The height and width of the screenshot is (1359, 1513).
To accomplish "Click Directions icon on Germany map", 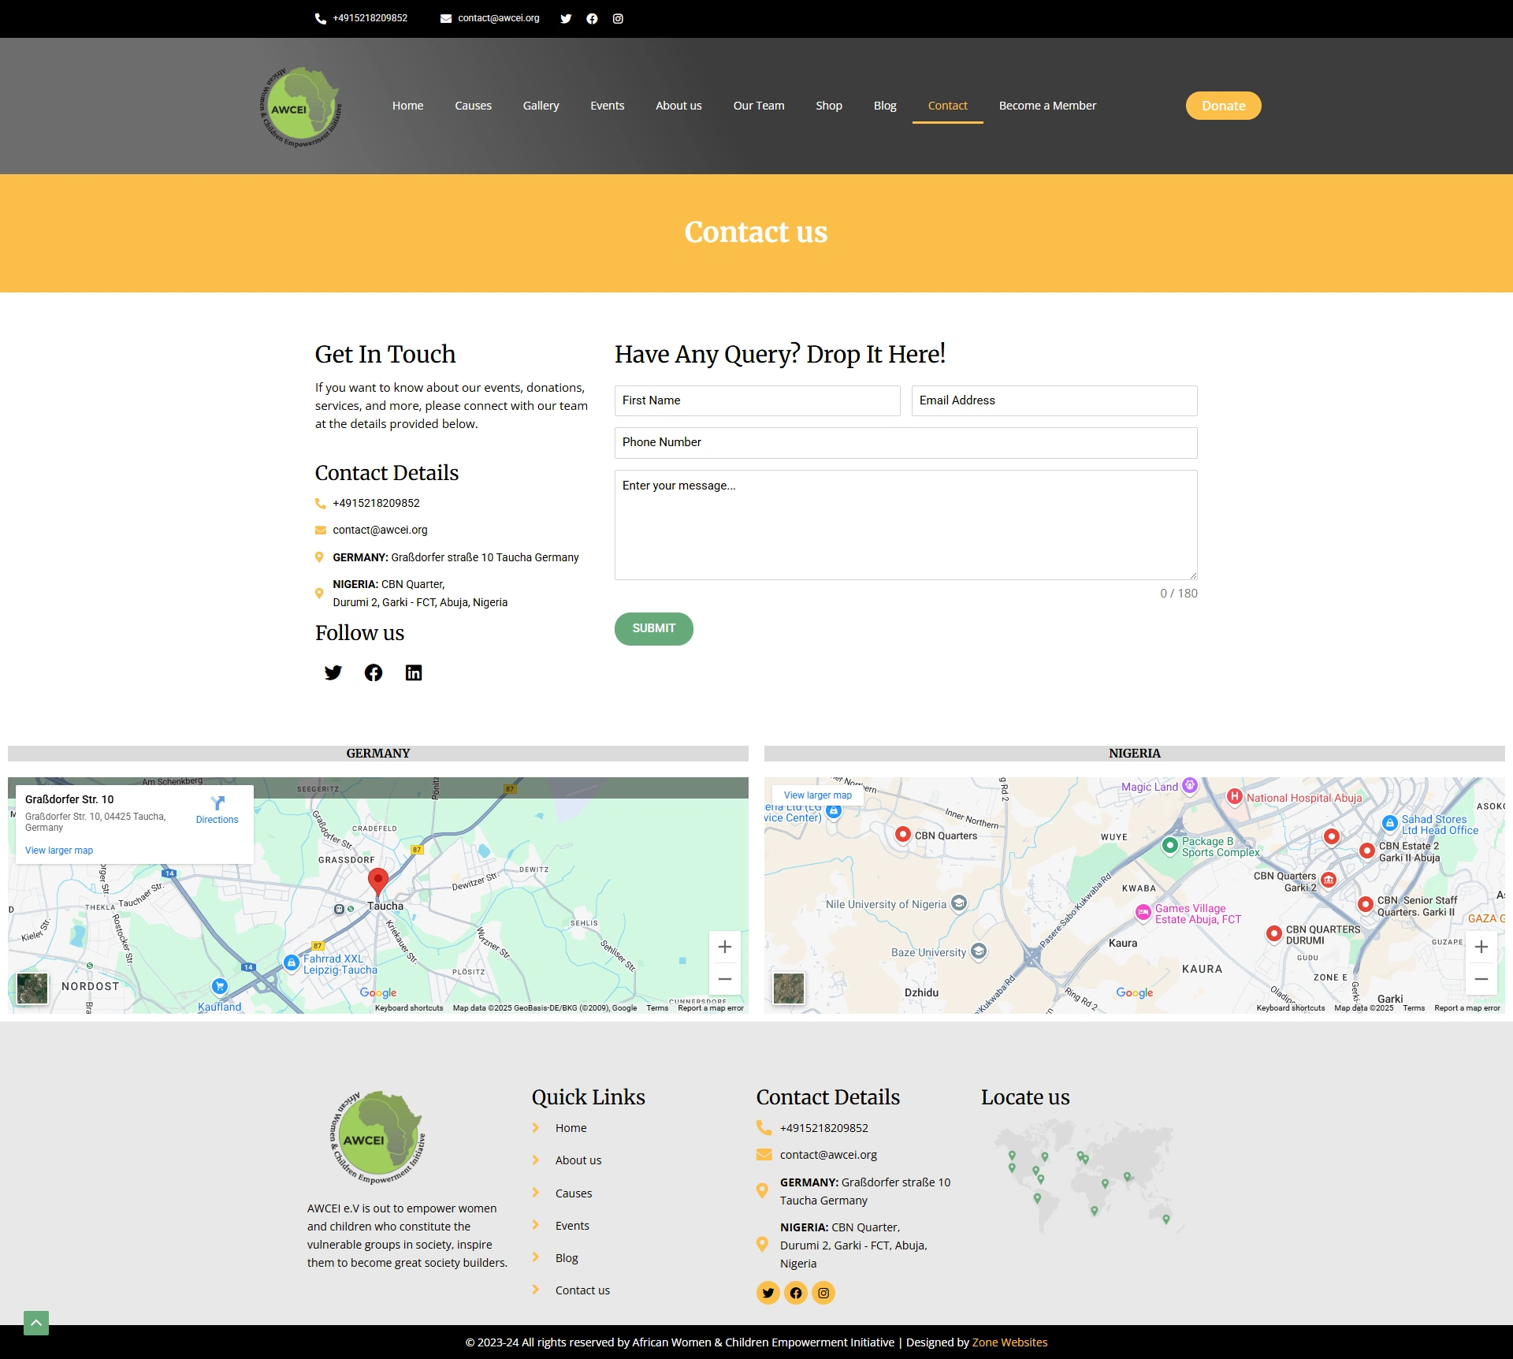I will 217,809.
